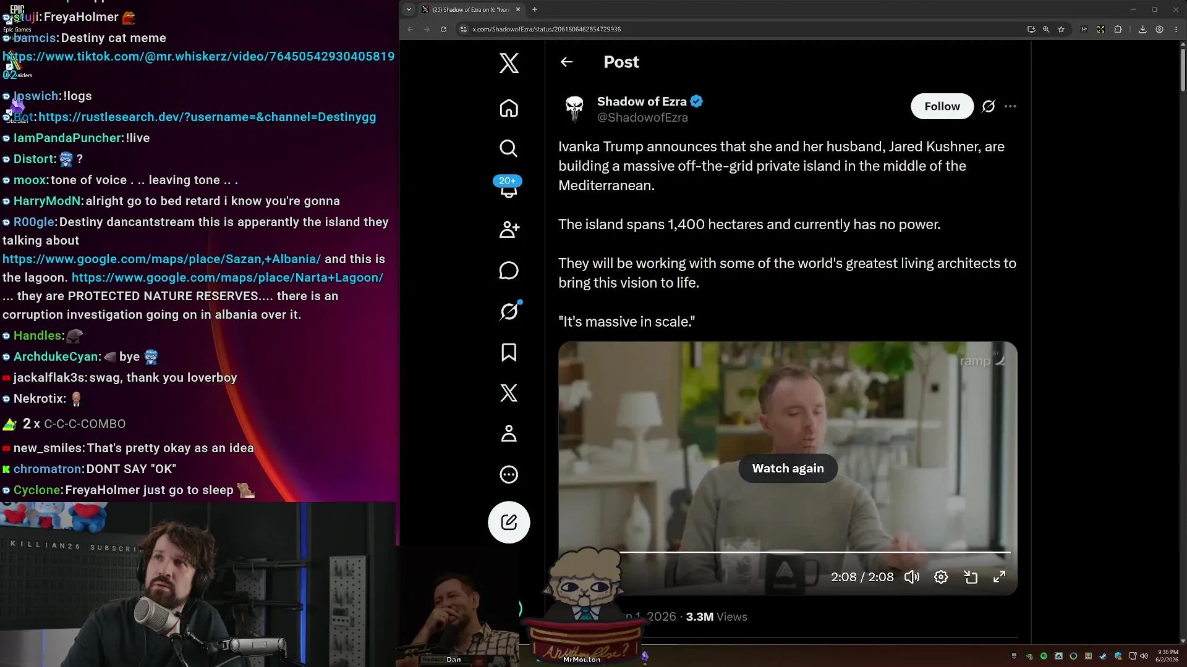Viewport: 1187px width, 667px height.
Task: Open Profile icon in X sidebar
Action: (x=509, y=434)
